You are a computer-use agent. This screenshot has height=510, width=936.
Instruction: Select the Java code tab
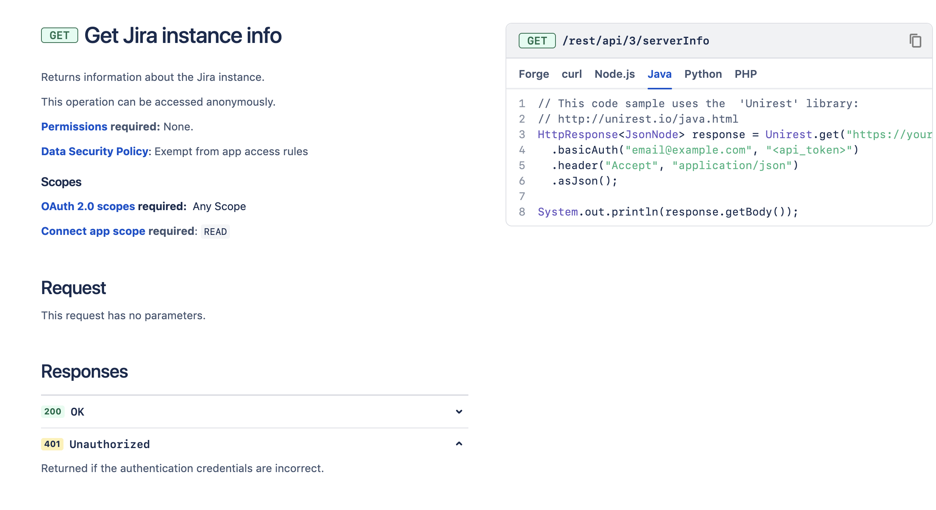pyautogui.click(x=659, y=74)
